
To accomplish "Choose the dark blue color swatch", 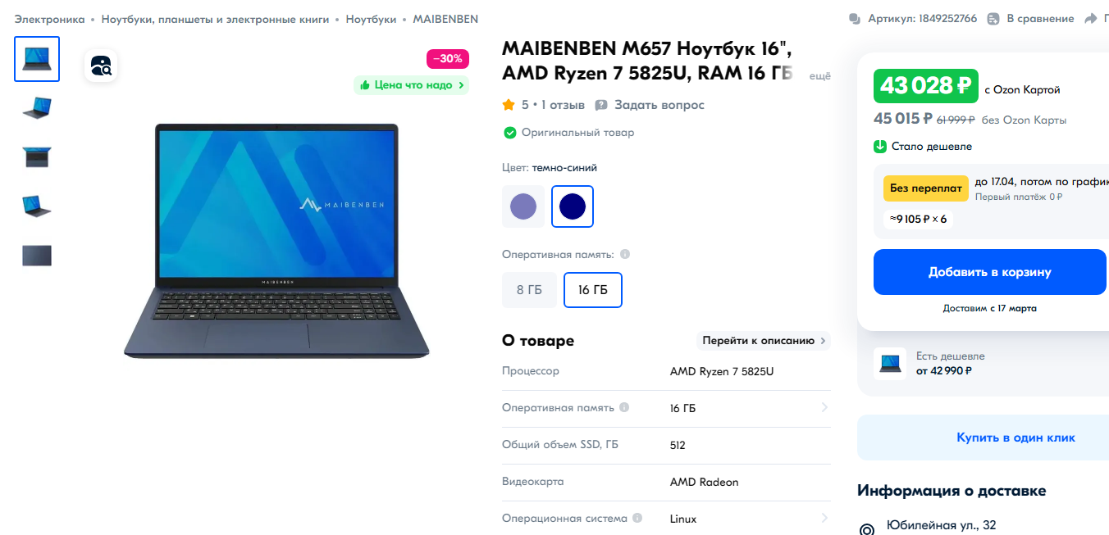I will 573,206.
